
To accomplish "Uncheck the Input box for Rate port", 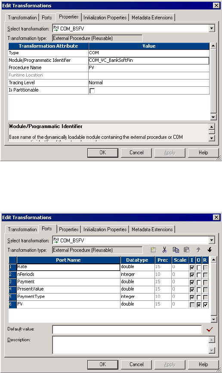I will tap(192, 267).
